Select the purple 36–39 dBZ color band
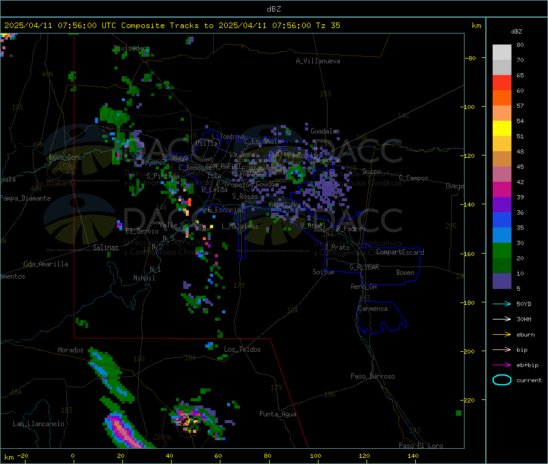This screenshot has width=548, height=464. point(502,205)
